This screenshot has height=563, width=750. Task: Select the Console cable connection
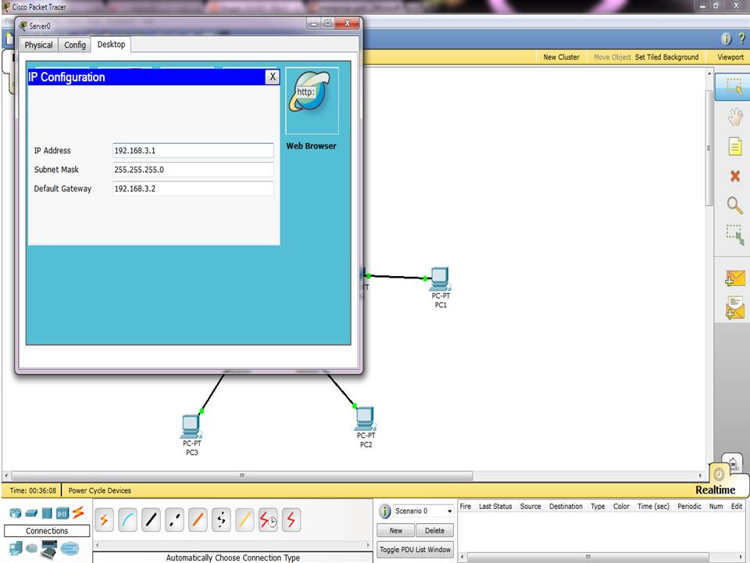[x=127, y=519]
